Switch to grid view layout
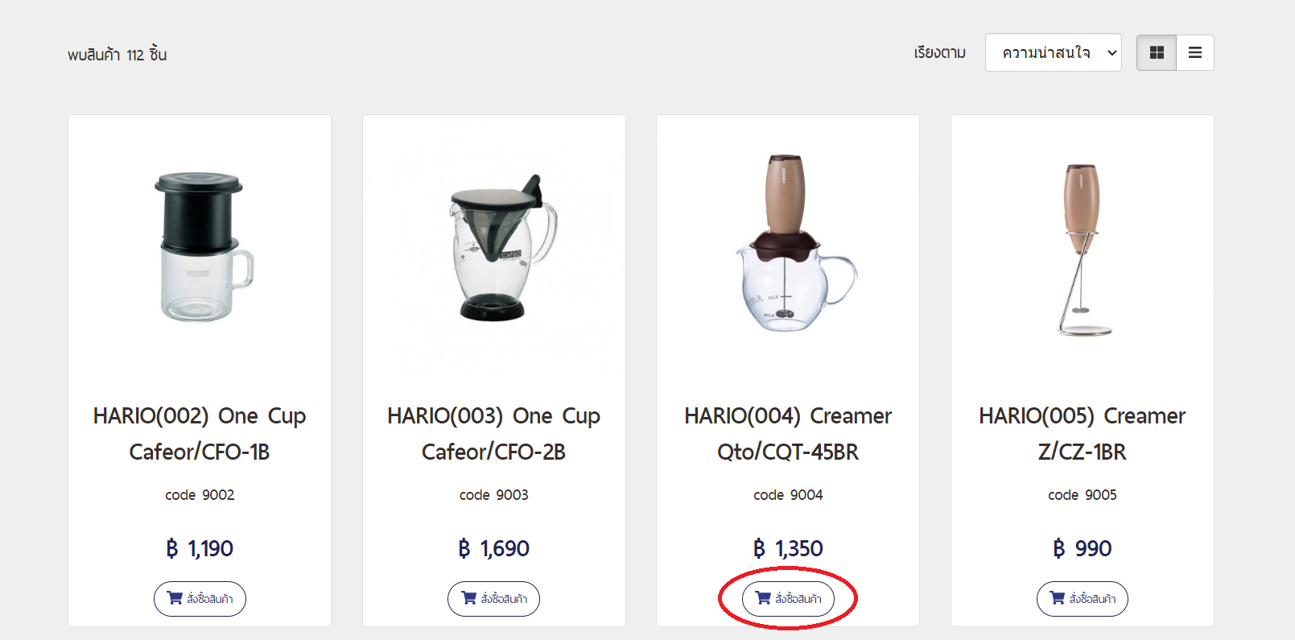Image resolution: width=1295 pixels, height=640 pixels. 1157,52
